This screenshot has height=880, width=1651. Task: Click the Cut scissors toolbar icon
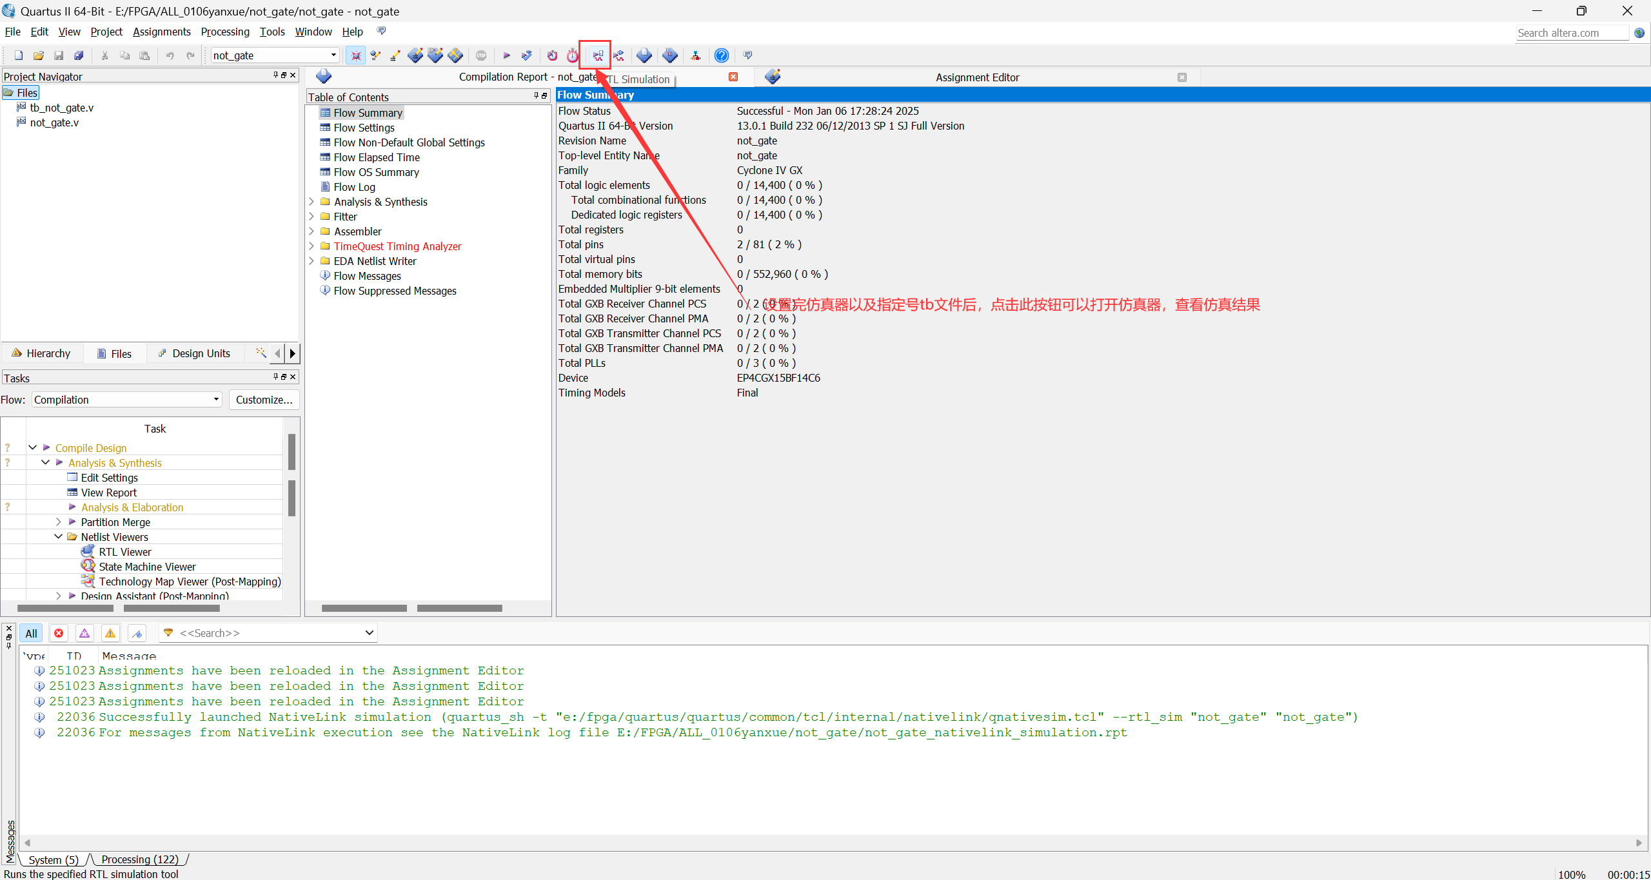click(104, 55)
